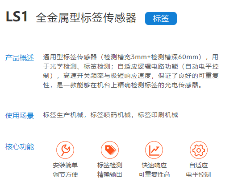Select the price tag icon for 标签检测

[x=110, y=150]
